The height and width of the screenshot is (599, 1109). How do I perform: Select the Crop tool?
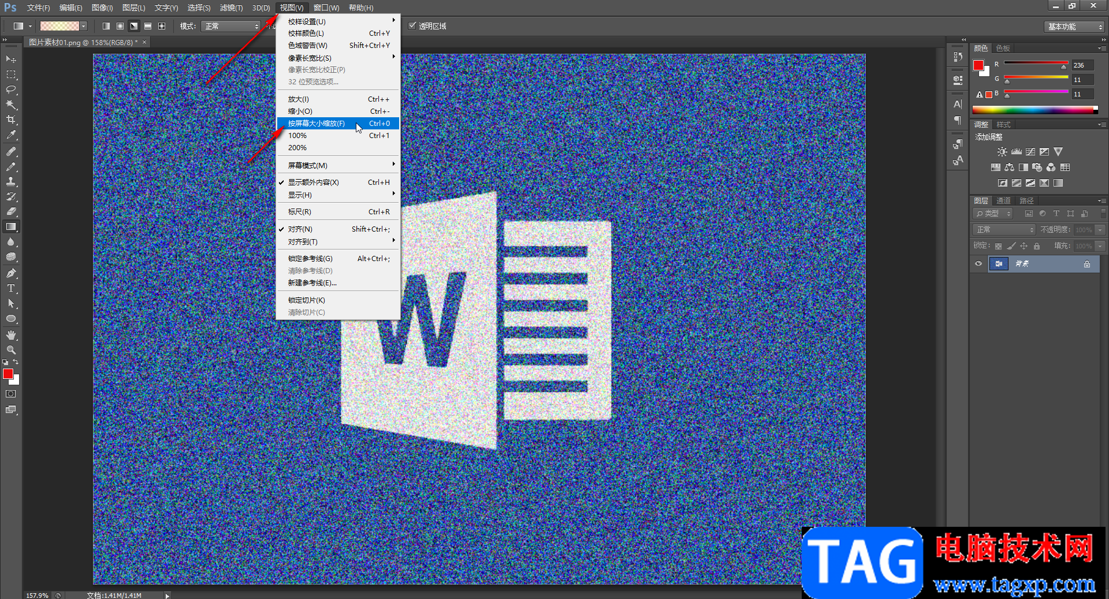[11, 120]
